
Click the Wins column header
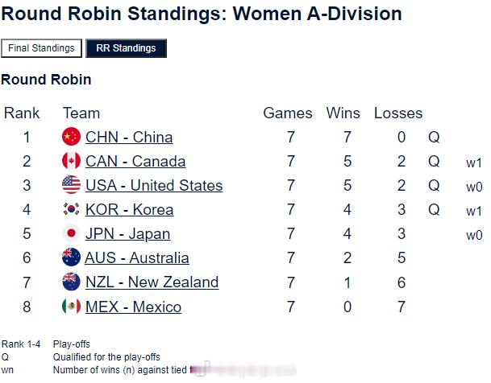[x=345, y=113]
